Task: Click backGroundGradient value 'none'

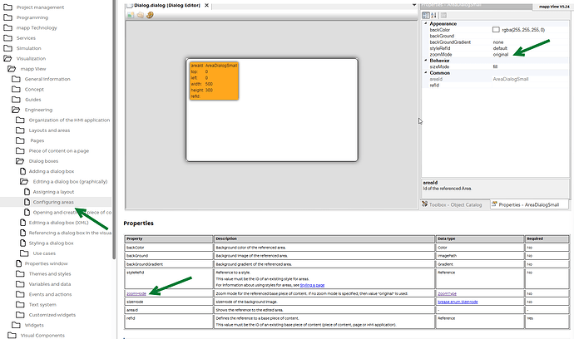Action: coord(497,42)
